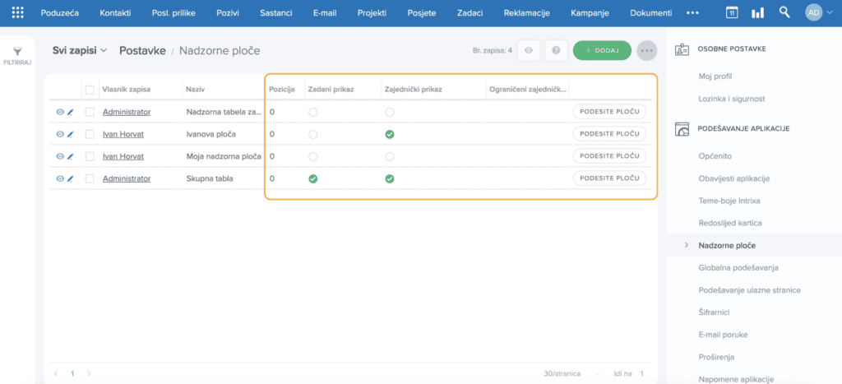This screenshot has width=842, height=384.
Task: Go to the next page arrow
Action: click(x=89, y=373)
